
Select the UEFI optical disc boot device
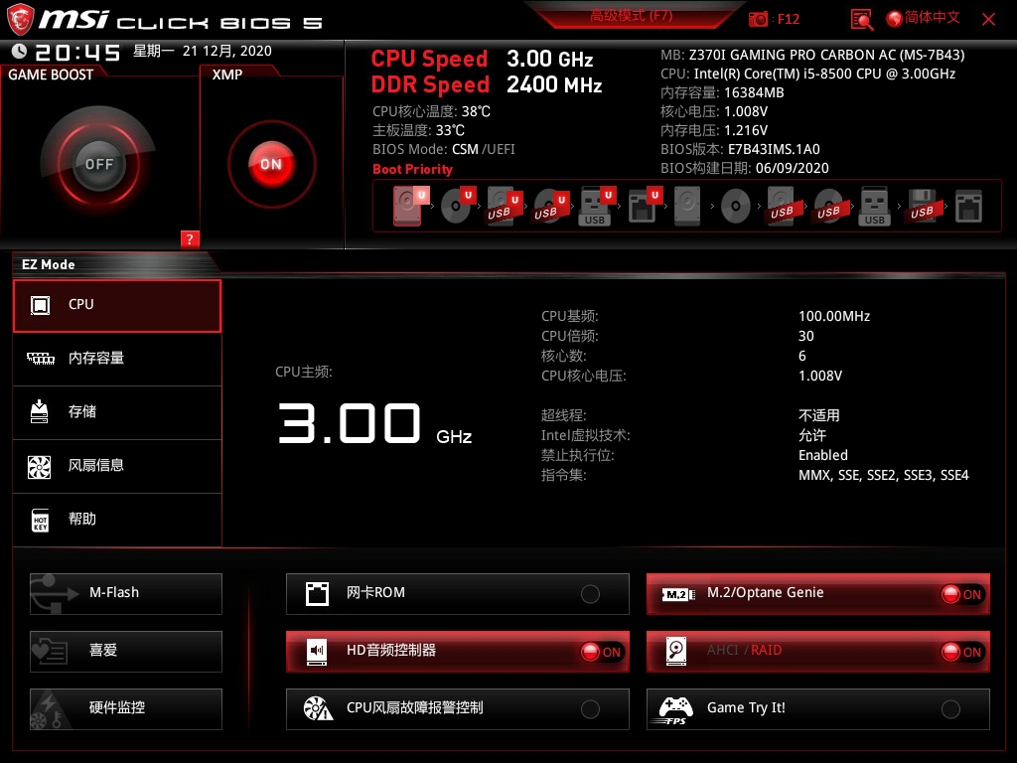(x=458, y=206)
